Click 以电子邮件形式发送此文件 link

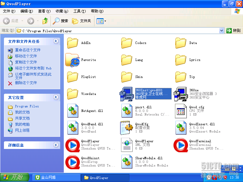coord(33,76)
